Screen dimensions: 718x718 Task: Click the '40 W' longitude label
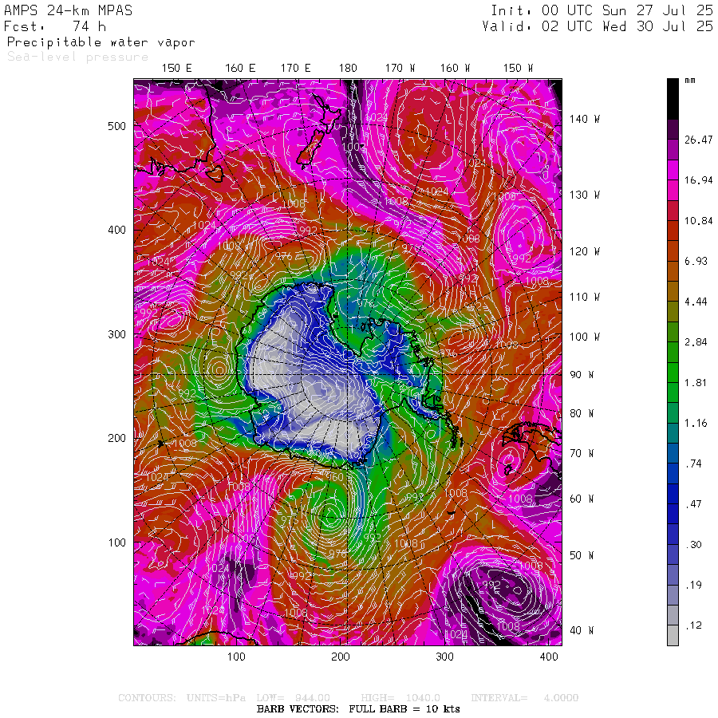(582, 630)
